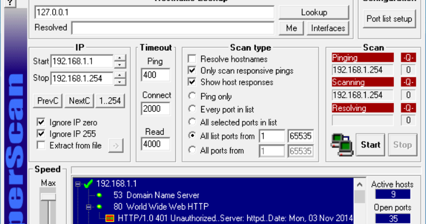Click the hostname field containing 127.0.0.1
Image resolution: width=426 pixels, height=224 pixels.
click(154, 13)
